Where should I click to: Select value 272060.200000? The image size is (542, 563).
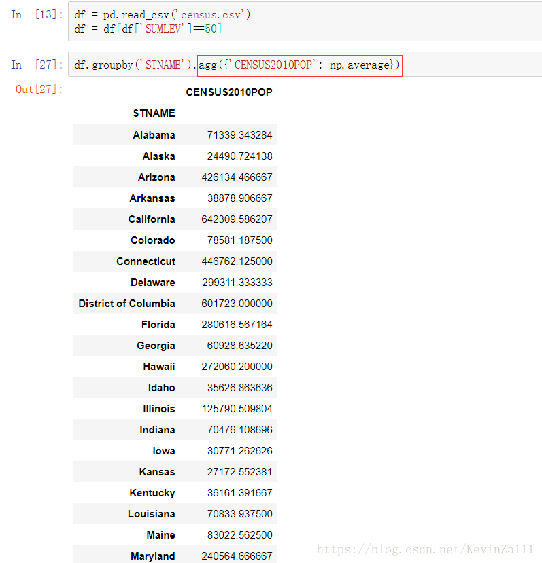click(237, 367)
